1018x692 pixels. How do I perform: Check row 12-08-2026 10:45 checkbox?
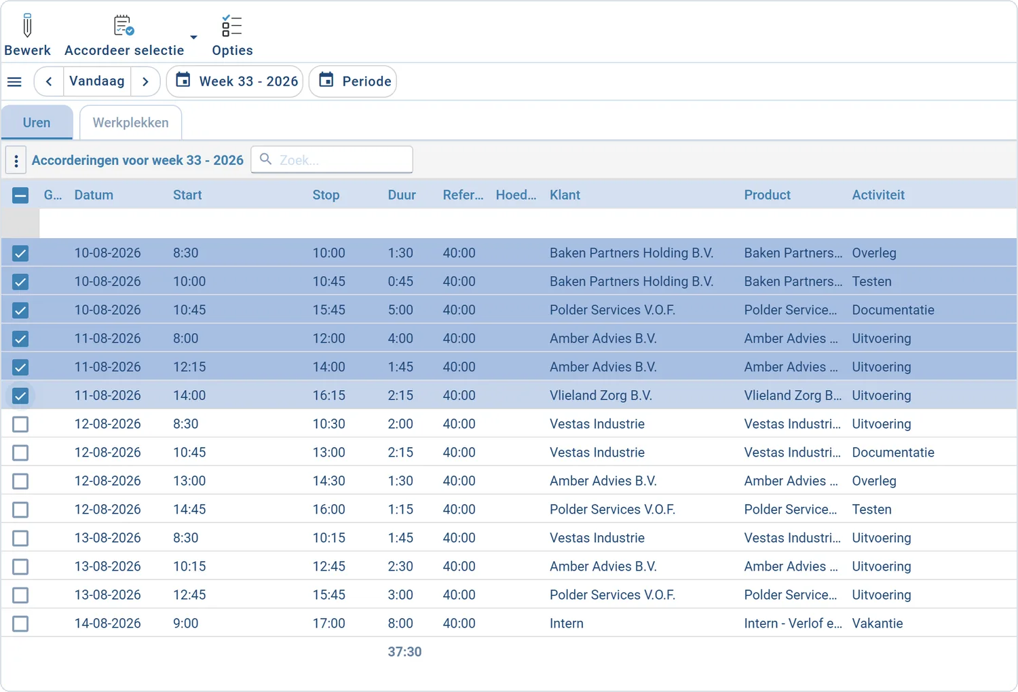(20, 453)
